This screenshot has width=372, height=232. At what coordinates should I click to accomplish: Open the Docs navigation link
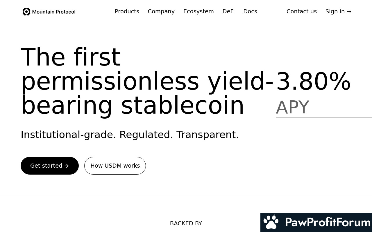click(x=250, y=11)
